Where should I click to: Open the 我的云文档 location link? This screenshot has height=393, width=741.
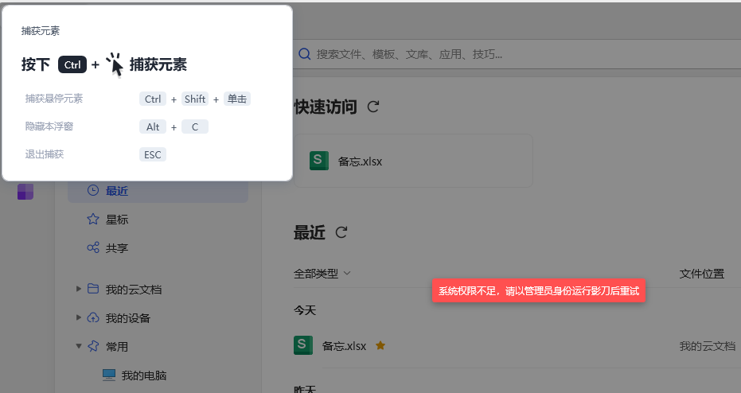coord(708,346)
